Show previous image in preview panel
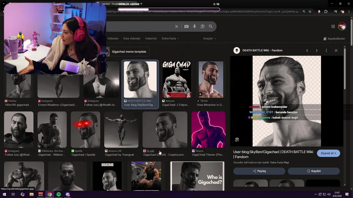This screenshot has height=198, width=353. tap(307, 50)
